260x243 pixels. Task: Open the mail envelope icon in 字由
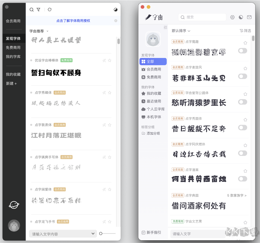point(249,17)
